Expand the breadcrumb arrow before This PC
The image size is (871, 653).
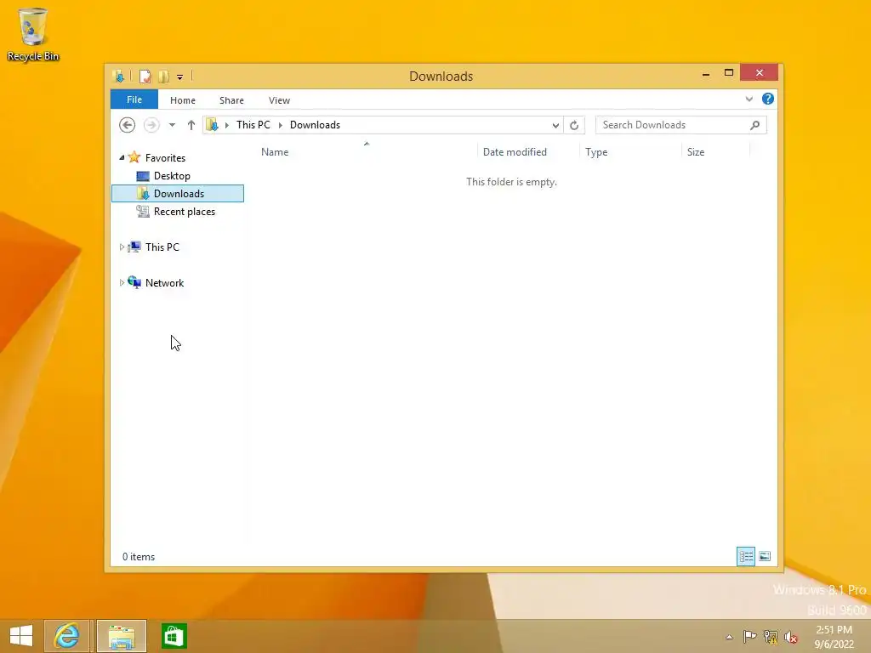(x=226, y=125)
